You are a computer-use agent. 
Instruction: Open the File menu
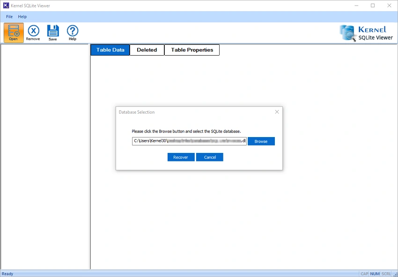(x=9, y=17)
